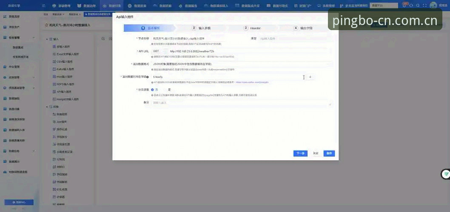Click the floating green paper-plane icon
This screenshot has height=212, width=450.
pyautogui.click(x=446, y=174)
